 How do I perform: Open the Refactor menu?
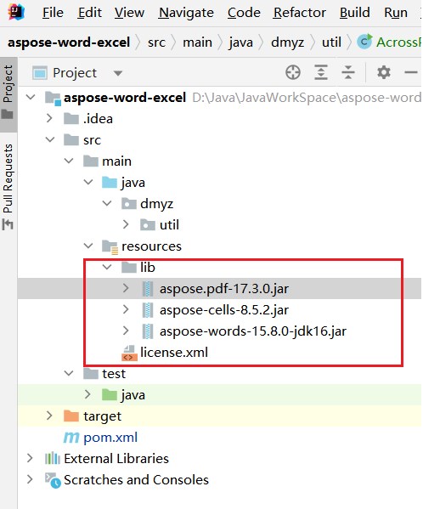(300, 13)
